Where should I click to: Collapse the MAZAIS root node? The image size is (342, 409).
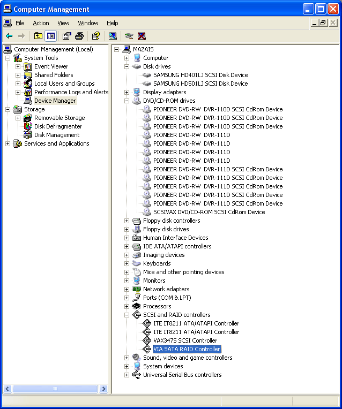click(x=116, y=49)
